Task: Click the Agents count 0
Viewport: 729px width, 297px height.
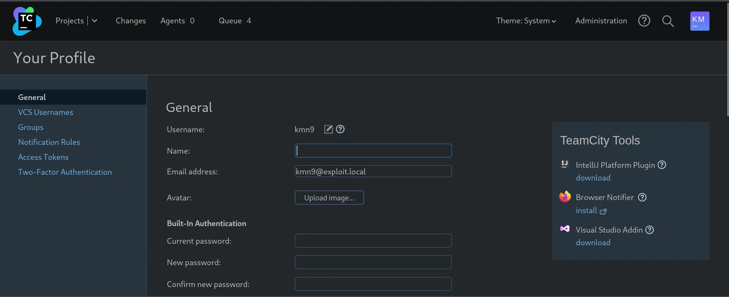Action: pos(192,21)
